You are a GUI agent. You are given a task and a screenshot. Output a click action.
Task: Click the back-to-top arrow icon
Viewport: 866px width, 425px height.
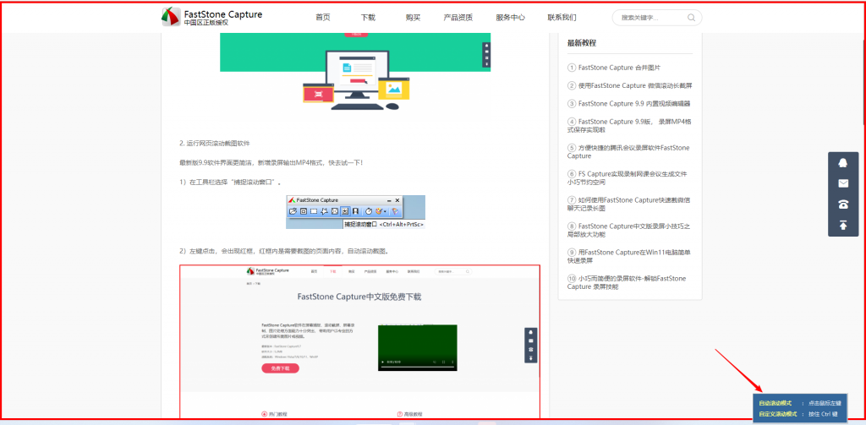[843, 226]
